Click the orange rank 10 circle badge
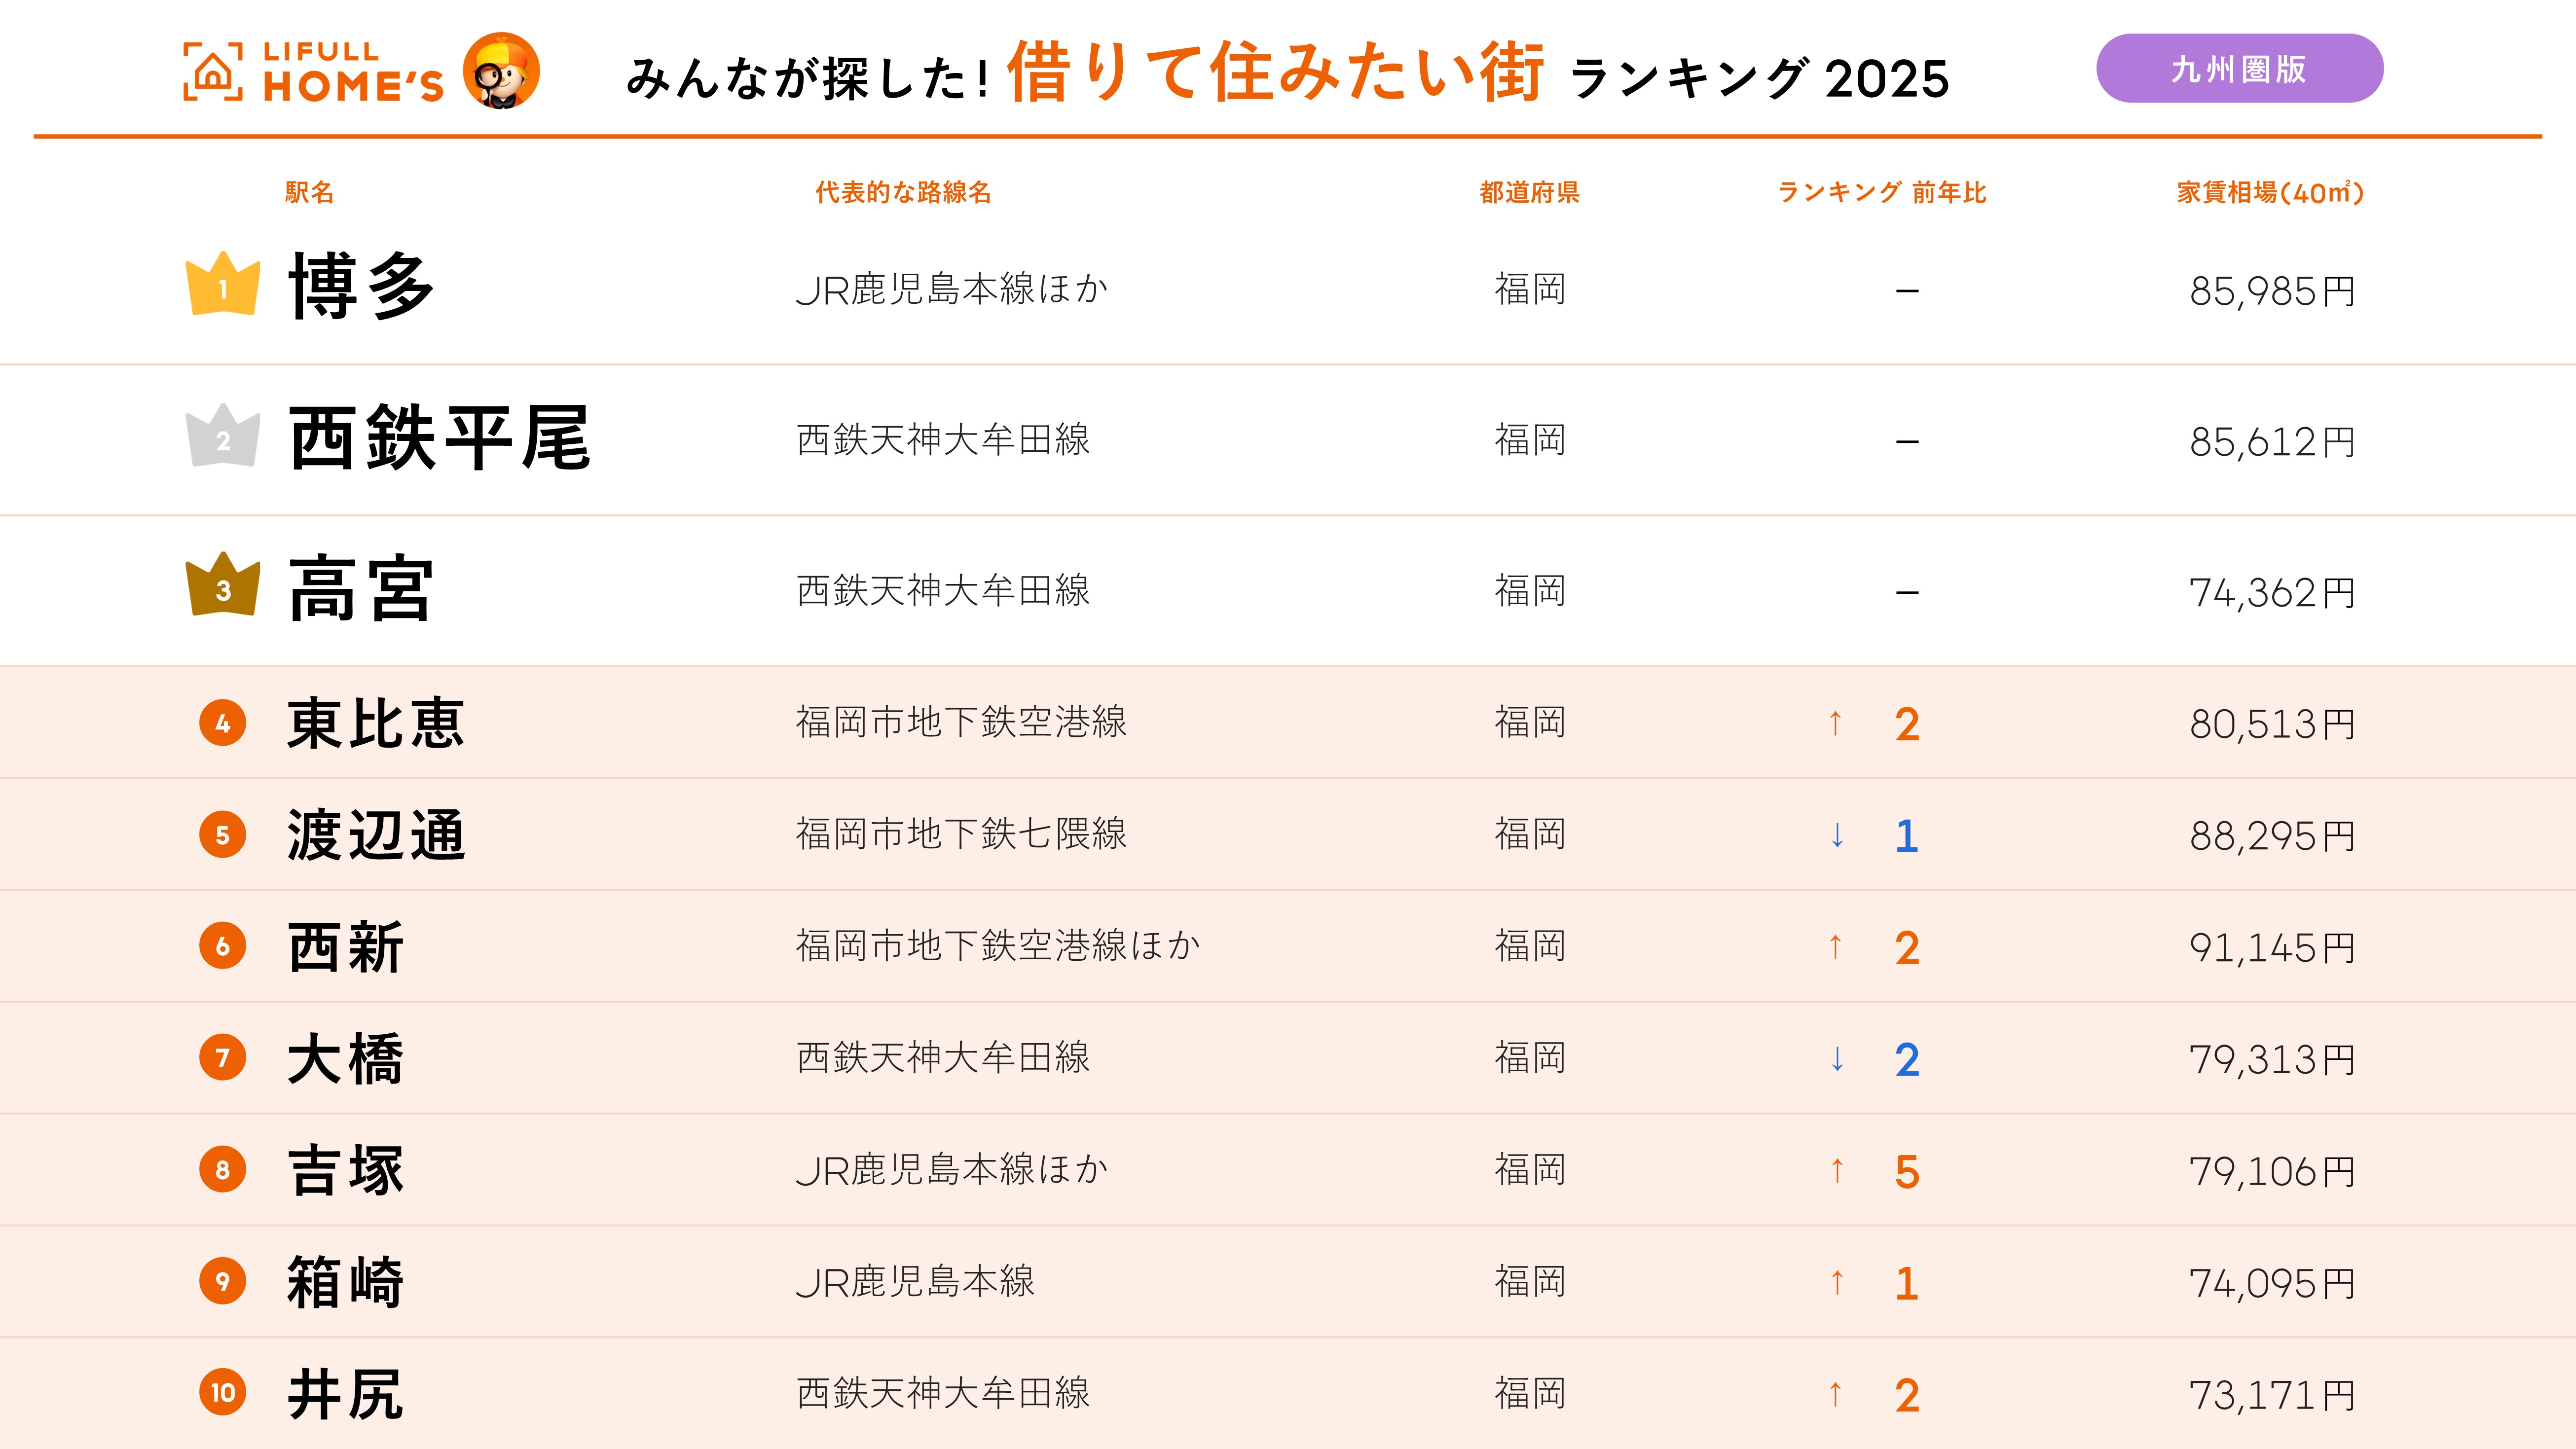Screen dimensions: 2576x1449 pyautogui.click(x=223, y=1392)
